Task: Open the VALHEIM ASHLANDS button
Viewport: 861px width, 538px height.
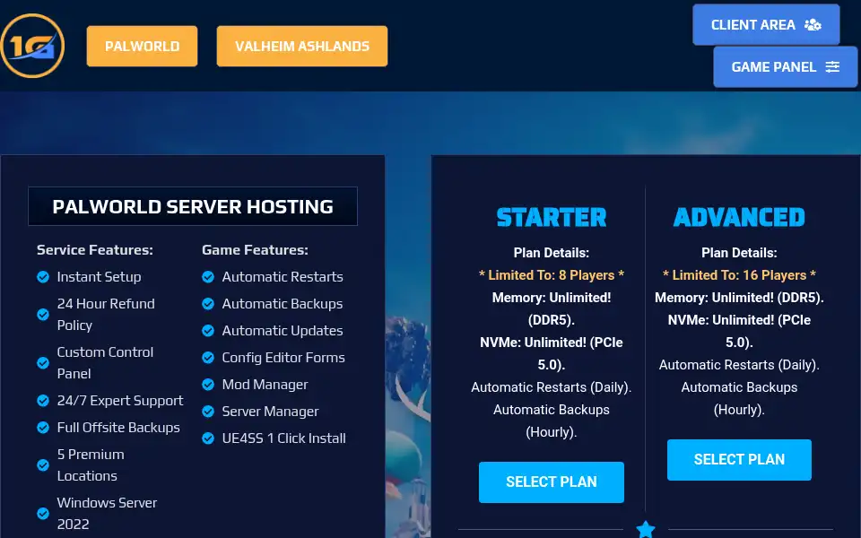Action: [x=302, y=46]
